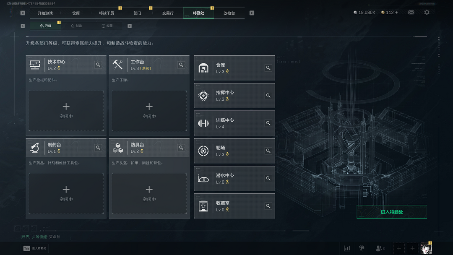Click plus icon beside 112 gold currency
Viewport: 453px width, 255px height.
pyautogui.click(x=396, y=13)
